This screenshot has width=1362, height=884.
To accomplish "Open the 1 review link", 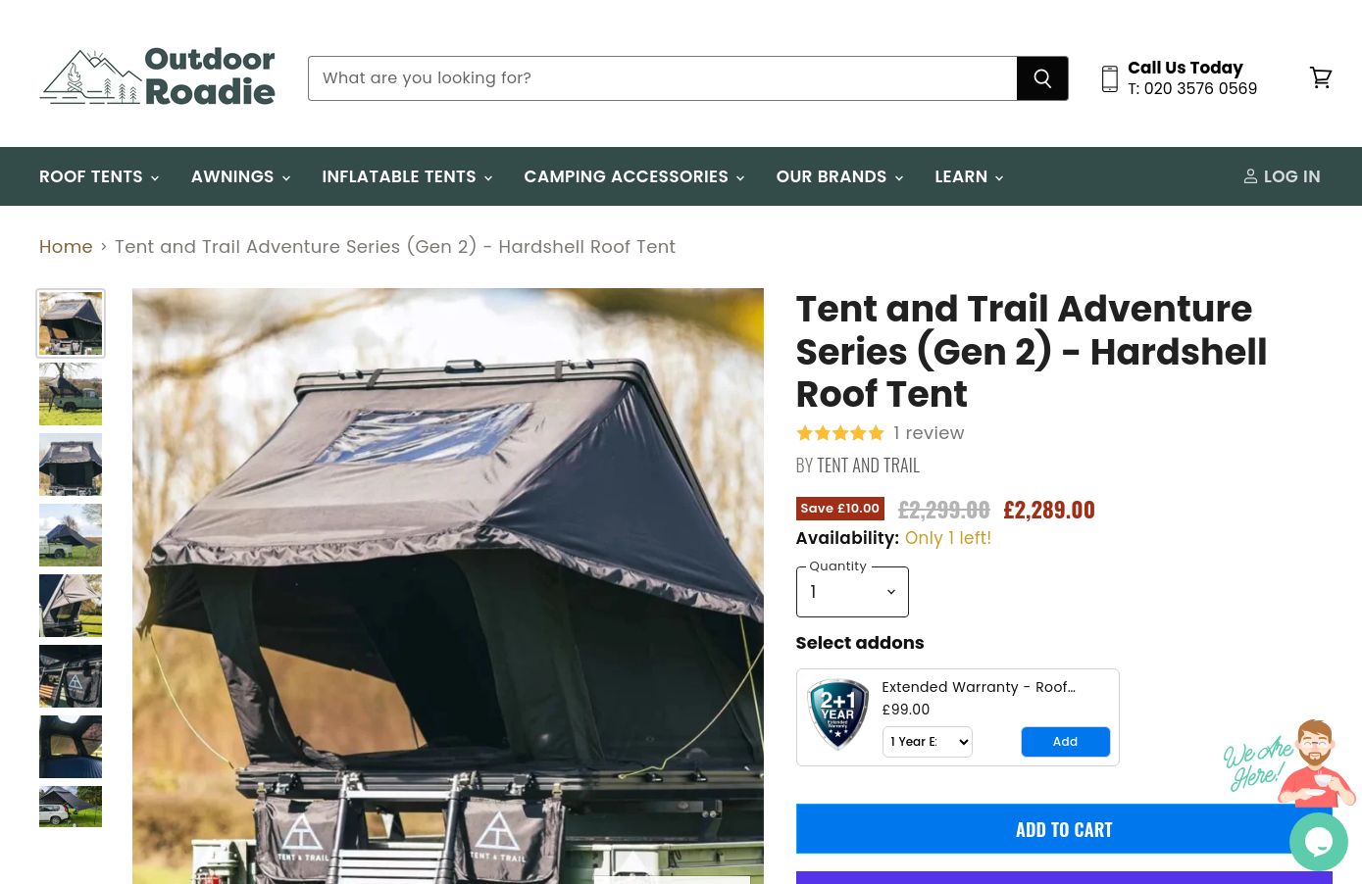I will tap(929, 433).
